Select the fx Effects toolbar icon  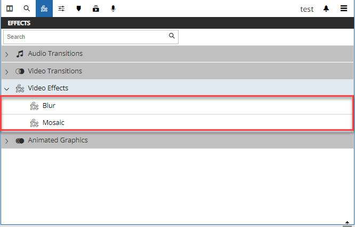(44, 9)
